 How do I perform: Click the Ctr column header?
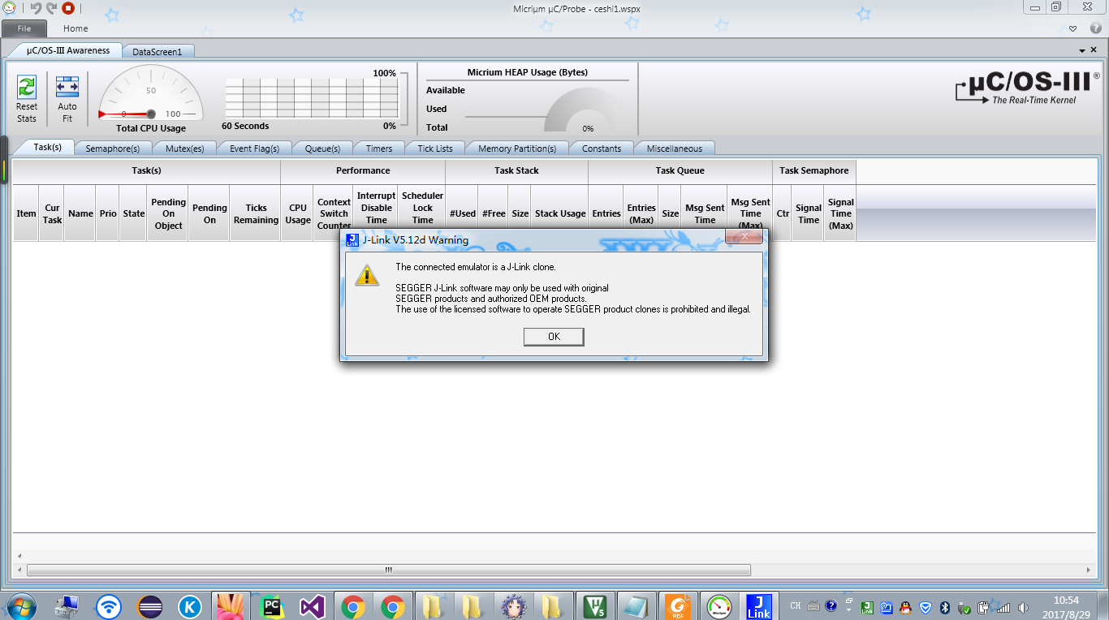783,213
